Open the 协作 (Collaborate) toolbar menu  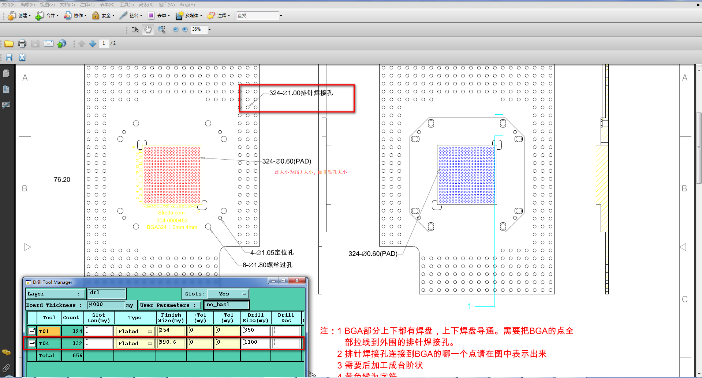click(75, 16)
